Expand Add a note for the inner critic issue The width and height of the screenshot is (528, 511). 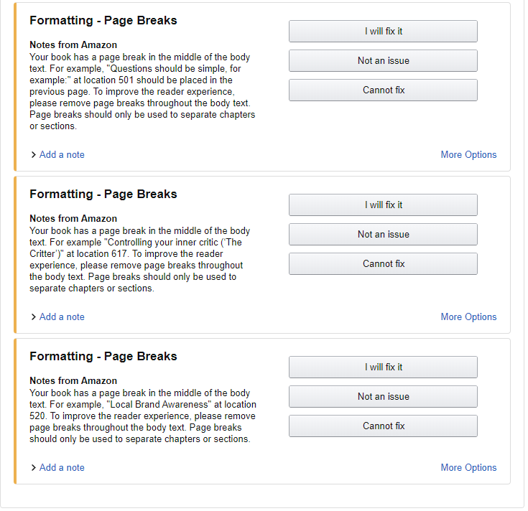point(62,317)
